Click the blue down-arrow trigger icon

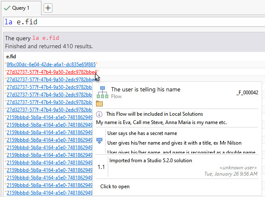click(99, 141)
